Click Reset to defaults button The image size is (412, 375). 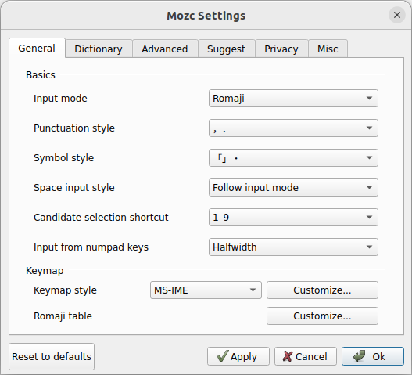tap(52, 356)
